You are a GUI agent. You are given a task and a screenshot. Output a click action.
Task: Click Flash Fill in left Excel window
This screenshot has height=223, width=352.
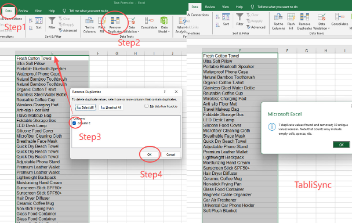point(101,25)
